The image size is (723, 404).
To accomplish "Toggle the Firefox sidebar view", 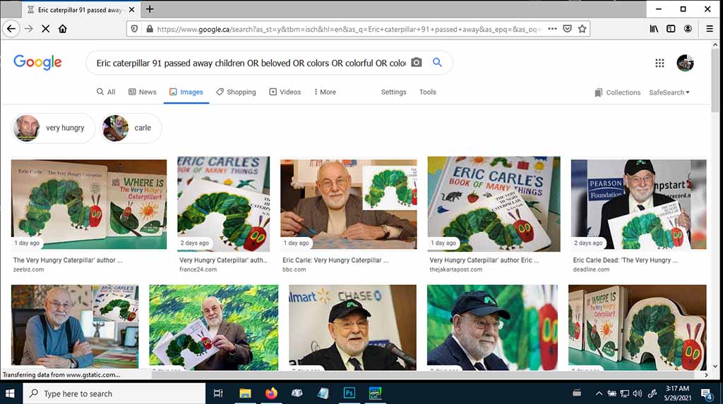I will coord(671,29).
